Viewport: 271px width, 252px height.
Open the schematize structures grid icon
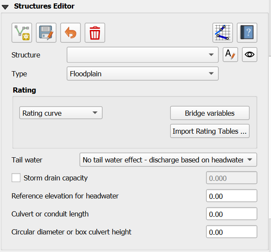click(x=223, y=33)
